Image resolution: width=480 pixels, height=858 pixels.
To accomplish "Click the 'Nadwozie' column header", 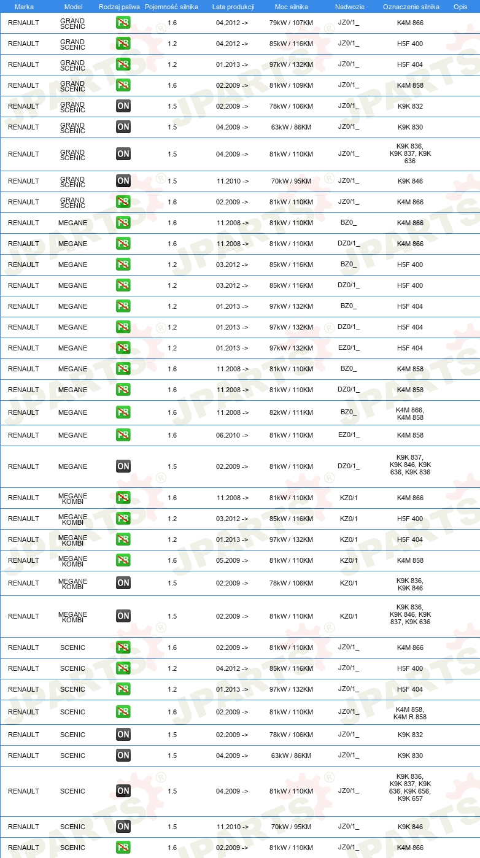I will tap(349, 6).
